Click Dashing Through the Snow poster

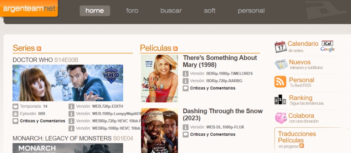click(159, 131)
